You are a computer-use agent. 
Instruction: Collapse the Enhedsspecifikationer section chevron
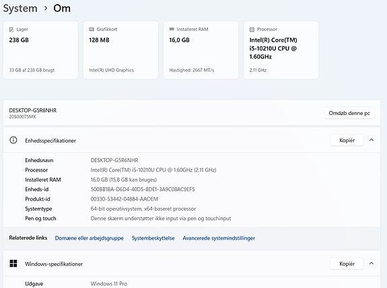[x=372, y=140]
